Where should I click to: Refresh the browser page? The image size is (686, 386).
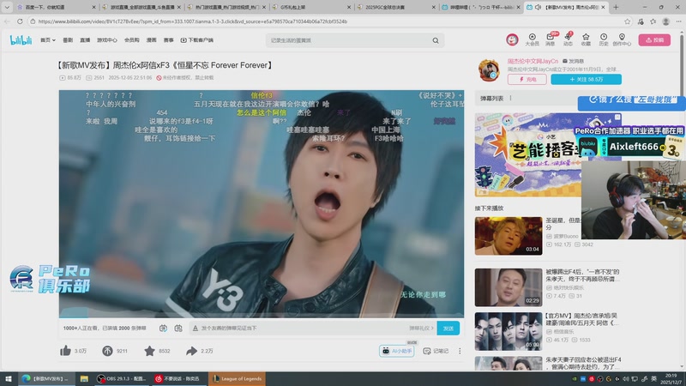tap(20, 21)
